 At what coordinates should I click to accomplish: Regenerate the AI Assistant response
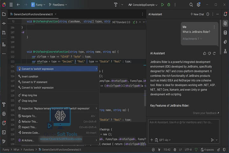[x=214, y=54]
